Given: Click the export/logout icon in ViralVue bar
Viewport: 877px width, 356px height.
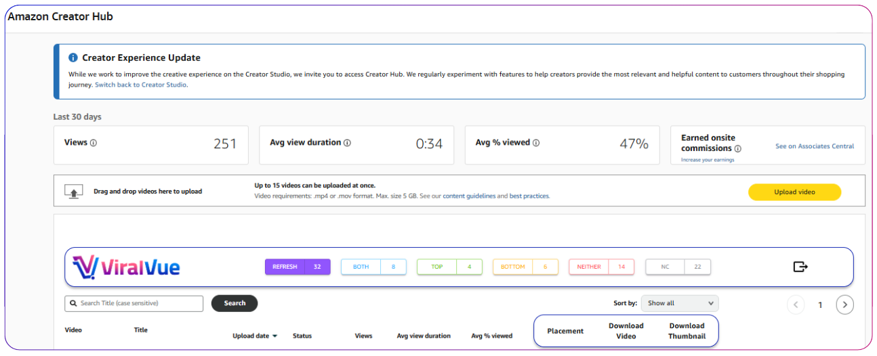Looking at the screenshot, I should [x=800, y=267].
